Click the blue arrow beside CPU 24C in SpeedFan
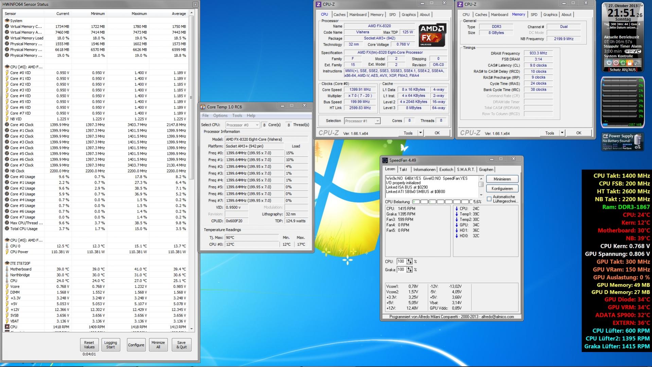 click(457, 209)
